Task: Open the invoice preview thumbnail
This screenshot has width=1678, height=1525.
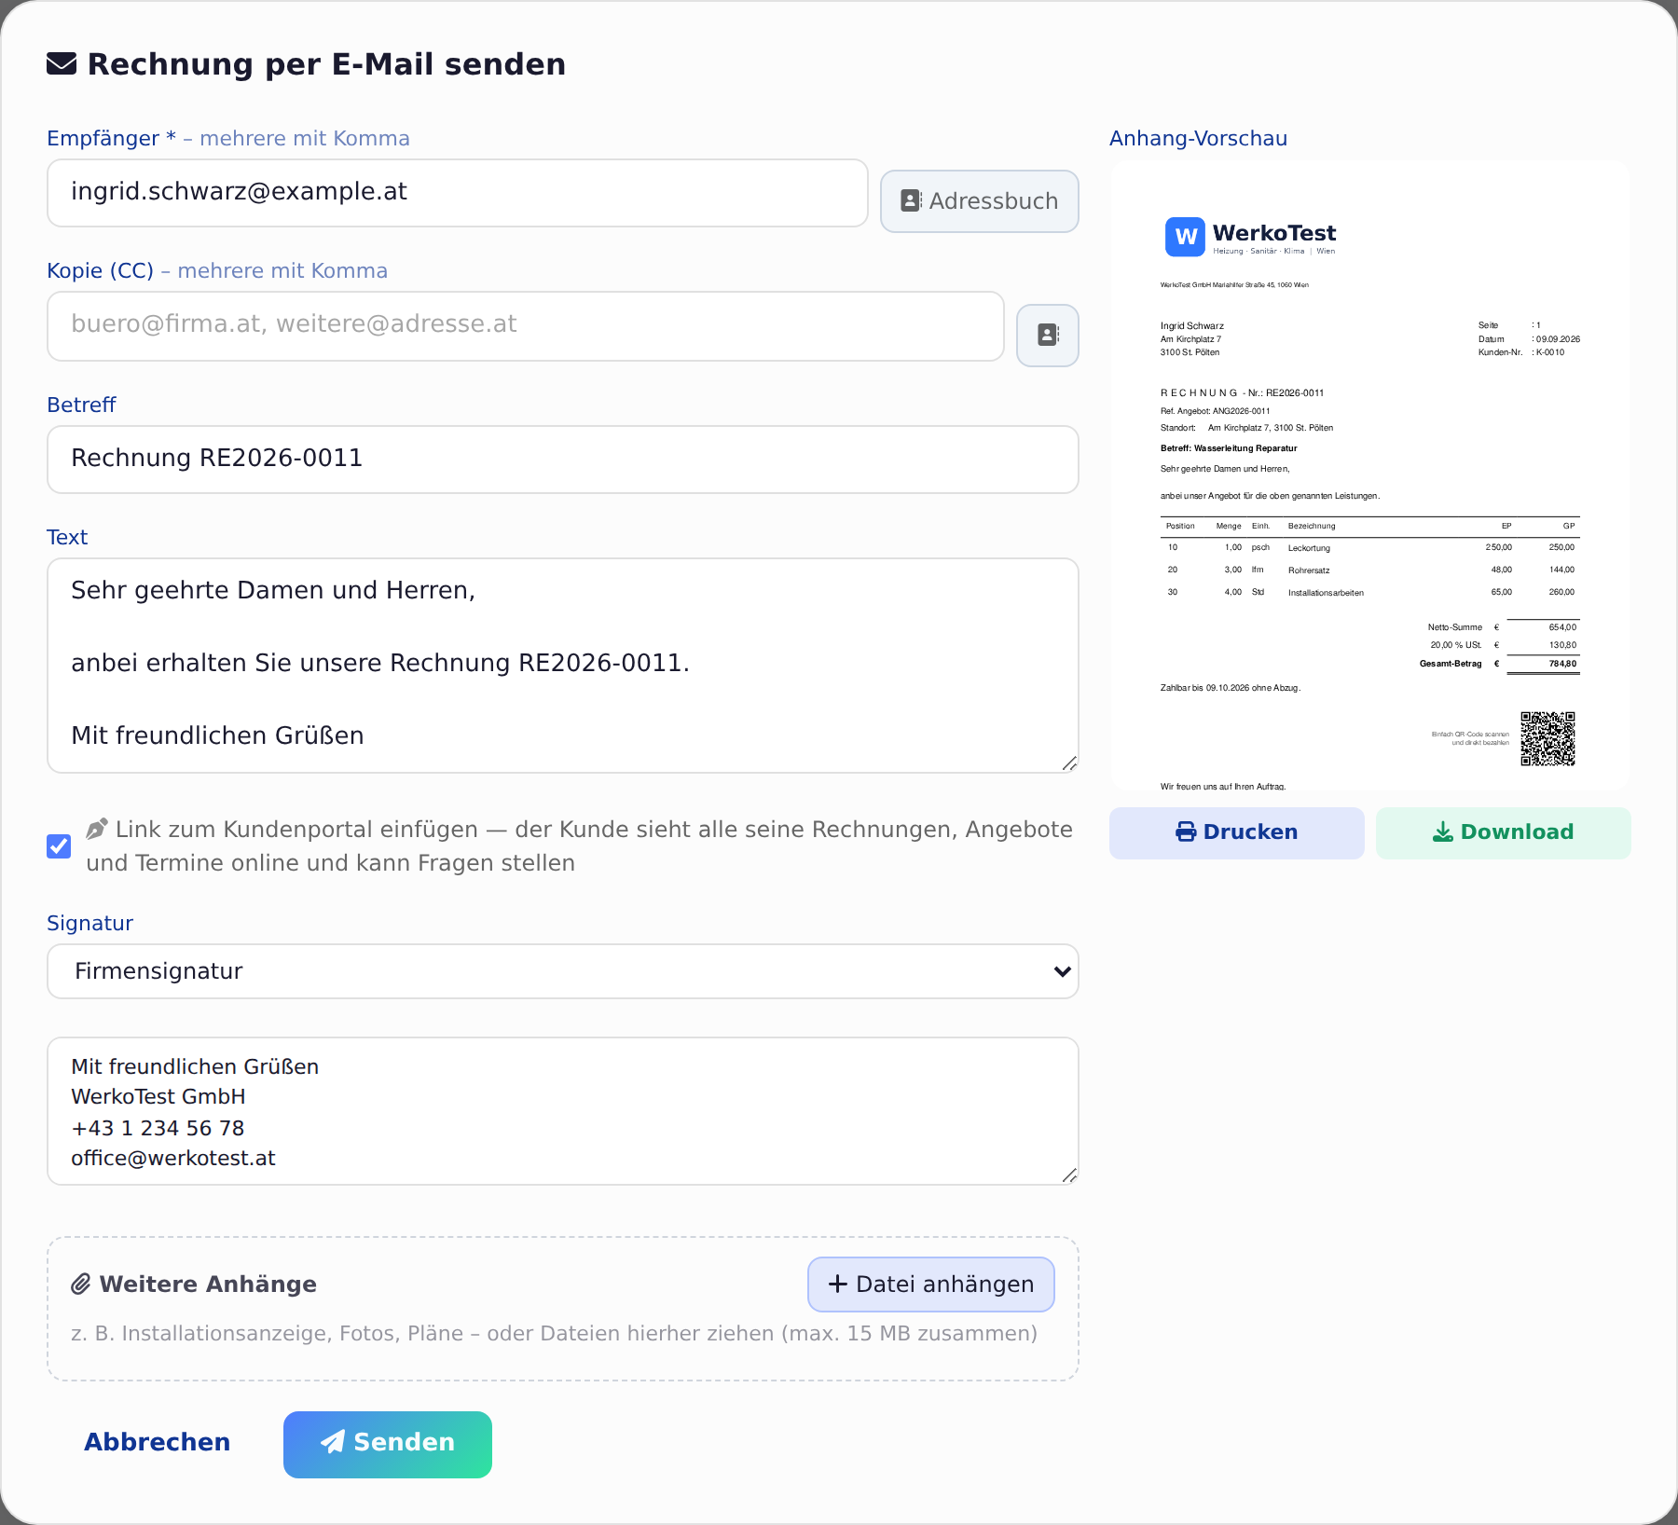Action: click(x=1369, y=475)
